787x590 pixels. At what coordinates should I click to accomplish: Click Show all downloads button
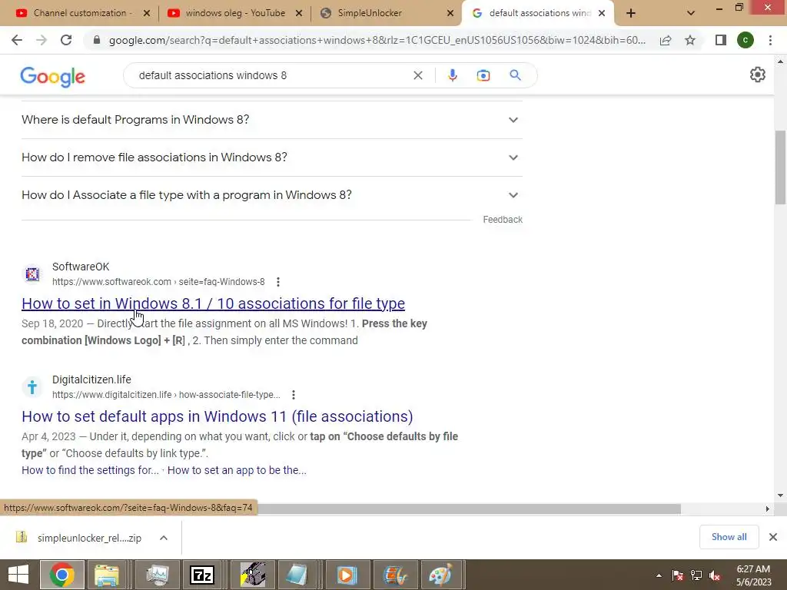pyautogui.click(x=729, y=537)
